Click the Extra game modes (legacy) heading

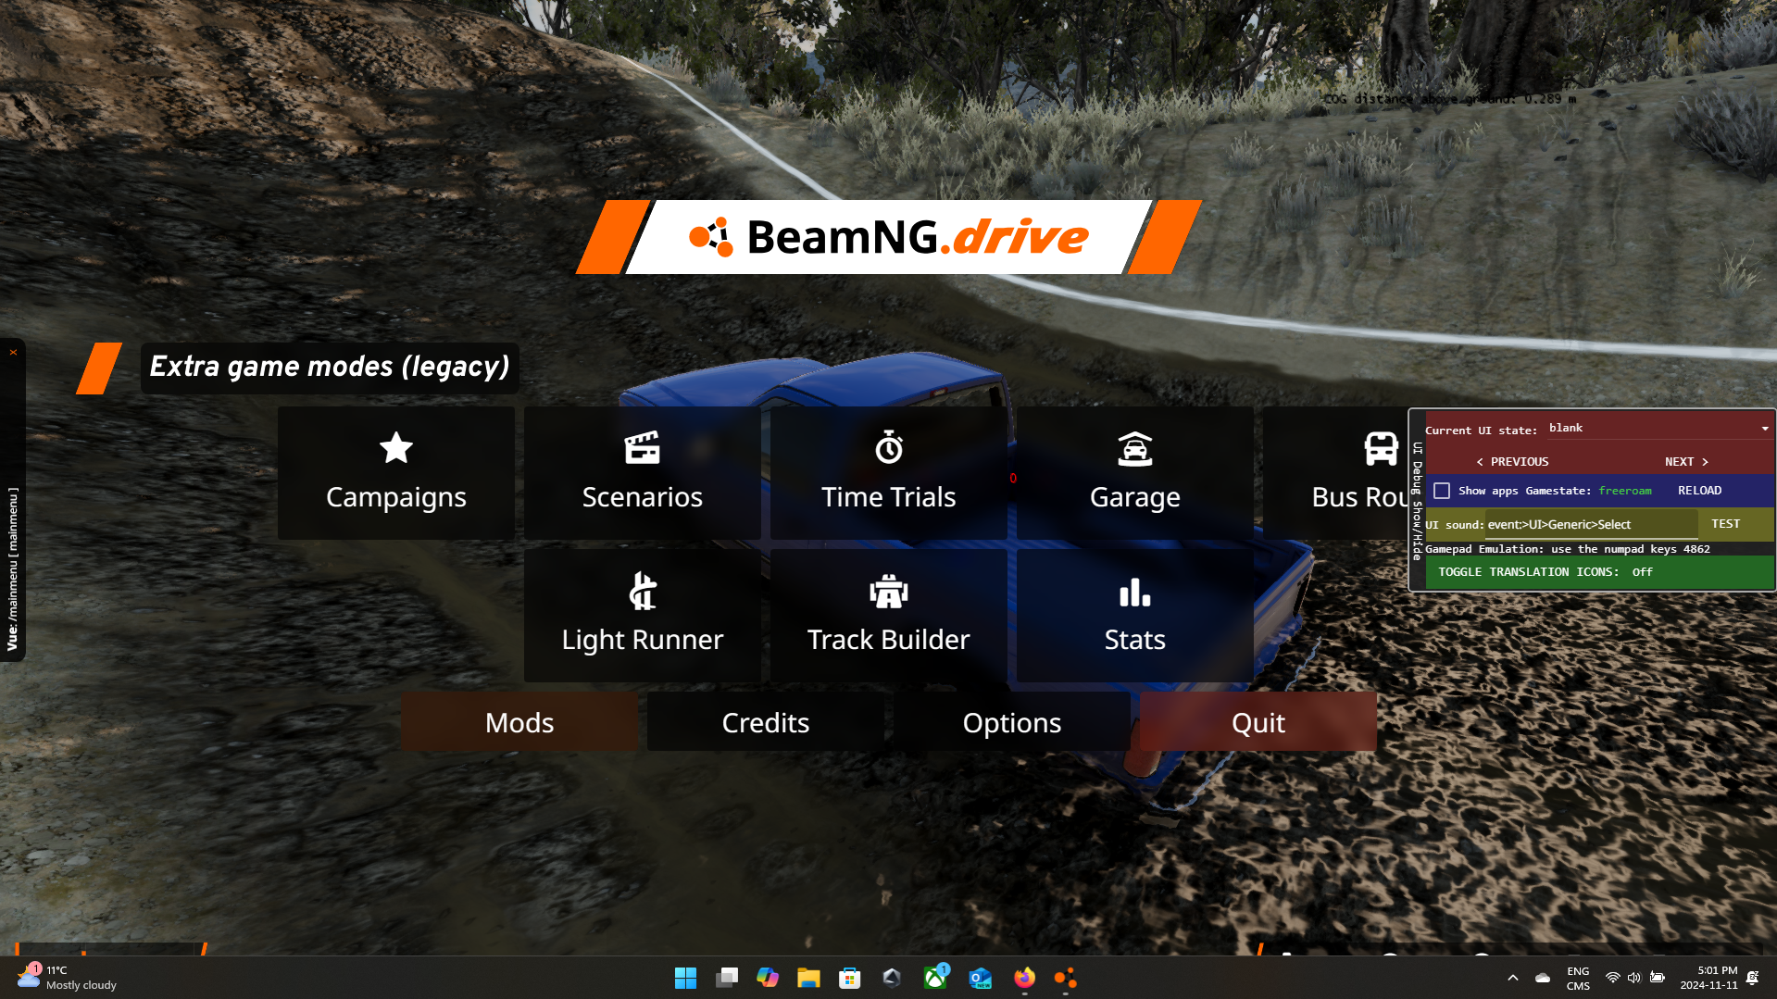click(330, 367)
